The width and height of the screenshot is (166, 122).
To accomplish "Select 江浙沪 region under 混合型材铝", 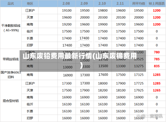I will tap(30, 83).
